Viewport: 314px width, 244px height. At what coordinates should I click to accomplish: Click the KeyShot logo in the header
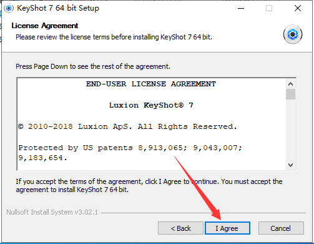[293, 34]
